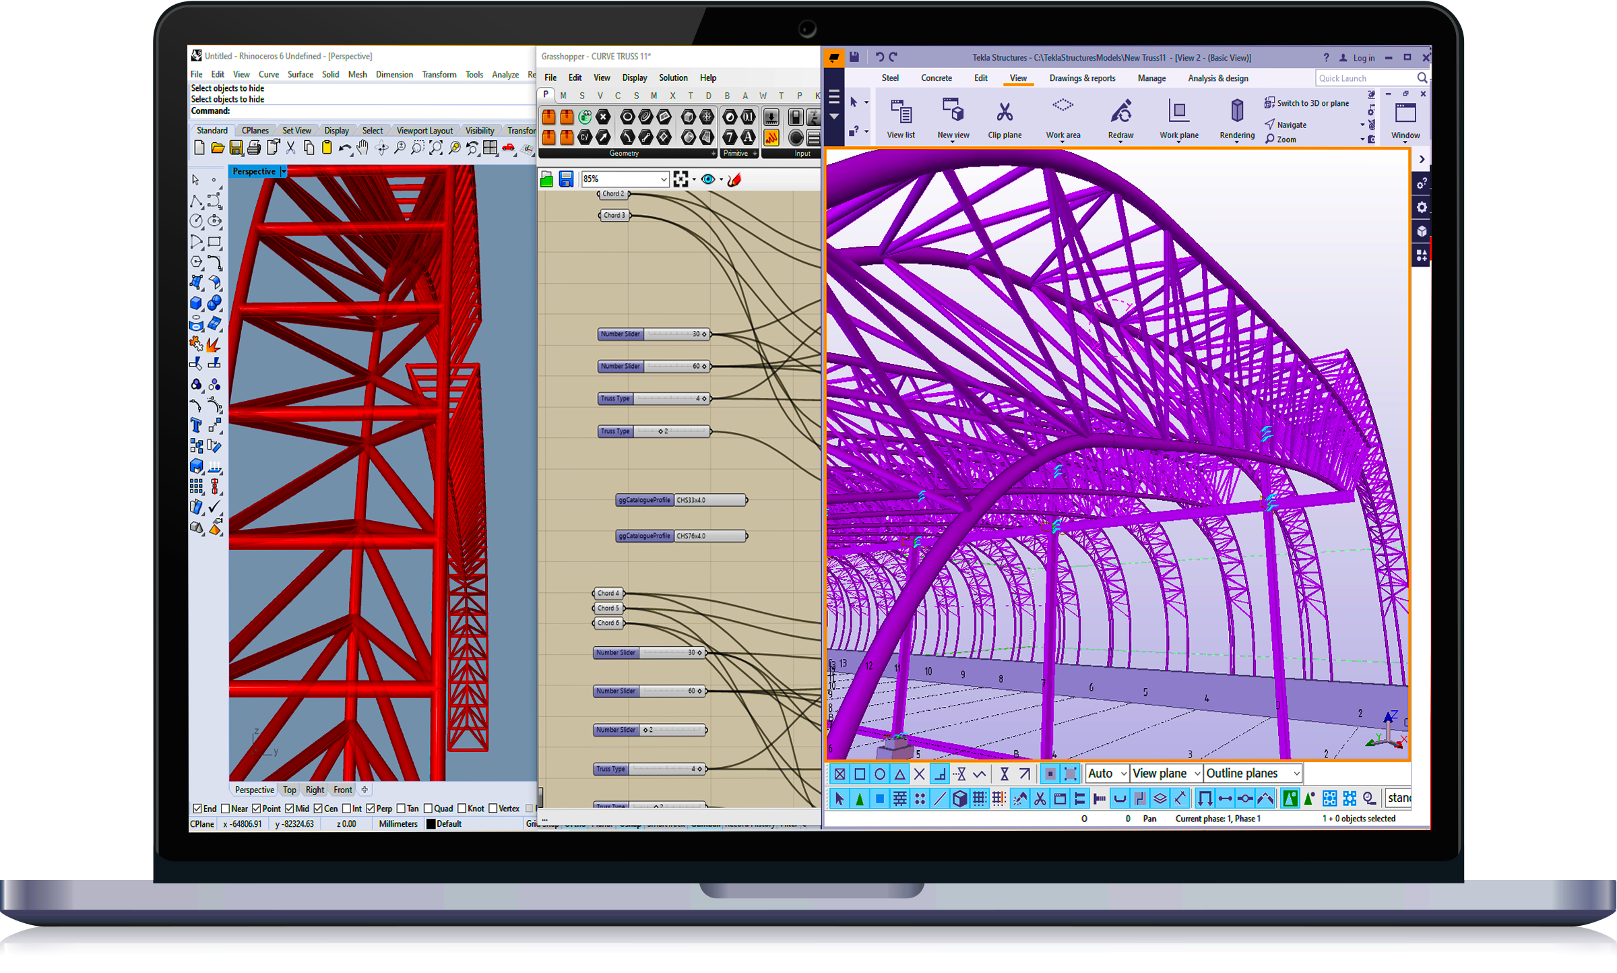
Task: Open the Grasshopper Solution menu
Action: pos(673,78)
